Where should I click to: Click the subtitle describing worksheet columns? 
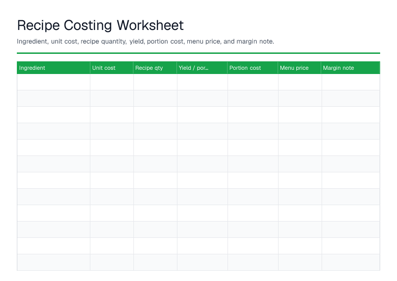click(146, 41)
